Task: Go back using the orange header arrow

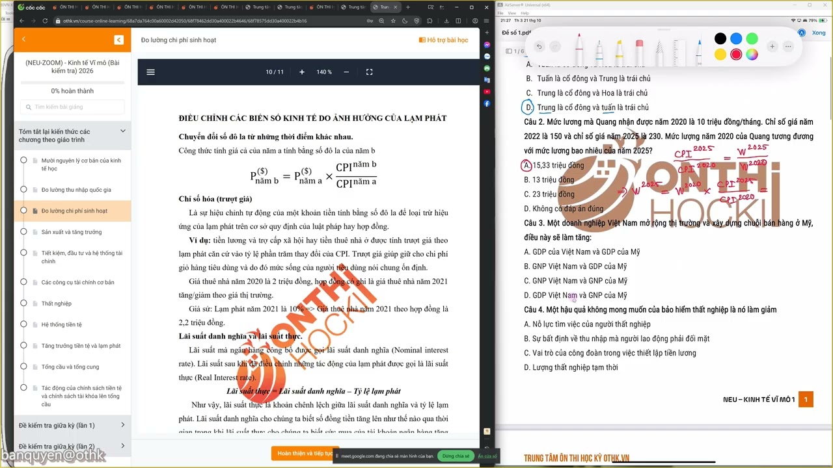Action: [x=23, y=40]
